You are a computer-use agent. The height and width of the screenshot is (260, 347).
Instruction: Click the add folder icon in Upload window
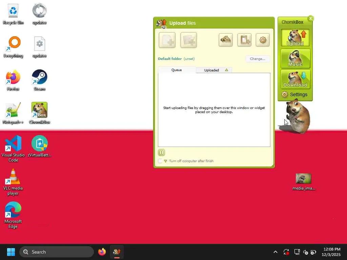[188, 40]
